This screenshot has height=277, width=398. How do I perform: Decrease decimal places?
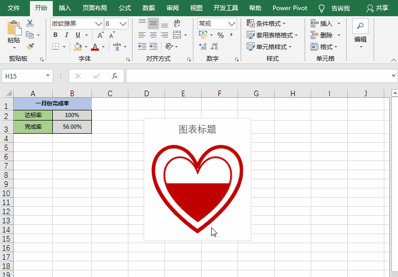coord(214,47)
